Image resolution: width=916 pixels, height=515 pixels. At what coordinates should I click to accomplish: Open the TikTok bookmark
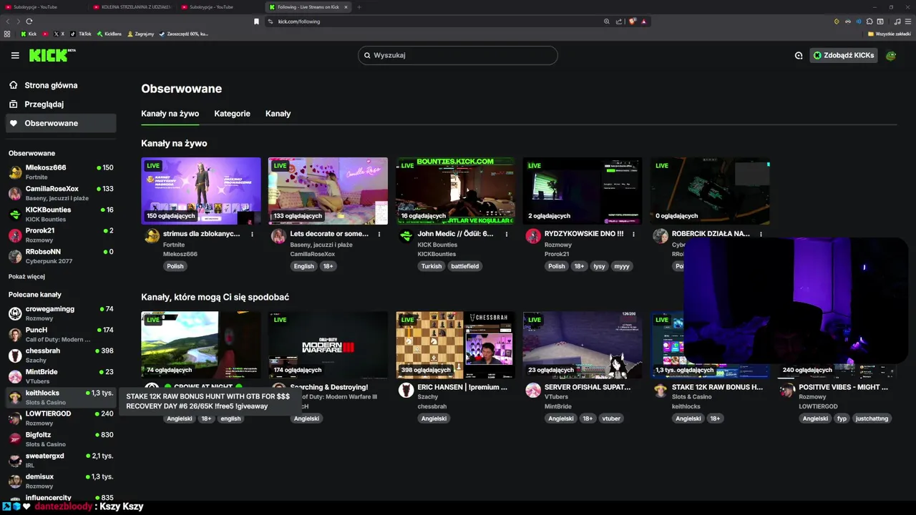pos(81,34)
